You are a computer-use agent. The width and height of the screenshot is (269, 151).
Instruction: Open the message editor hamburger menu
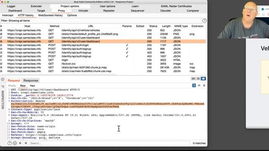pyautogui.click(x=204, y=86)
